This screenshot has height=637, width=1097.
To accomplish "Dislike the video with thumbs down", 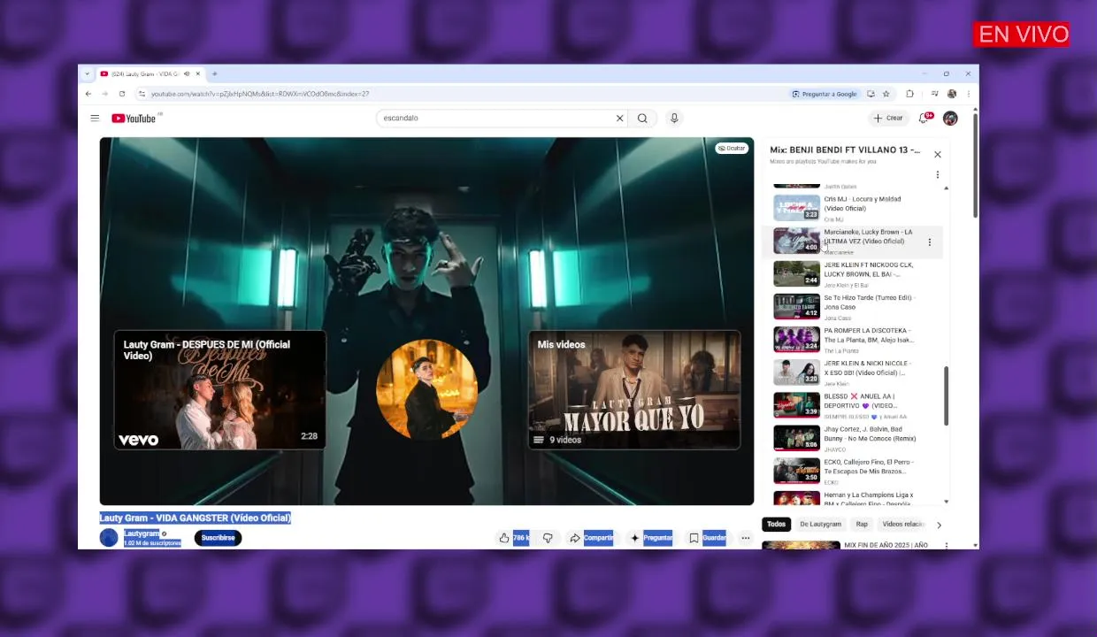I will pos(548,538).
